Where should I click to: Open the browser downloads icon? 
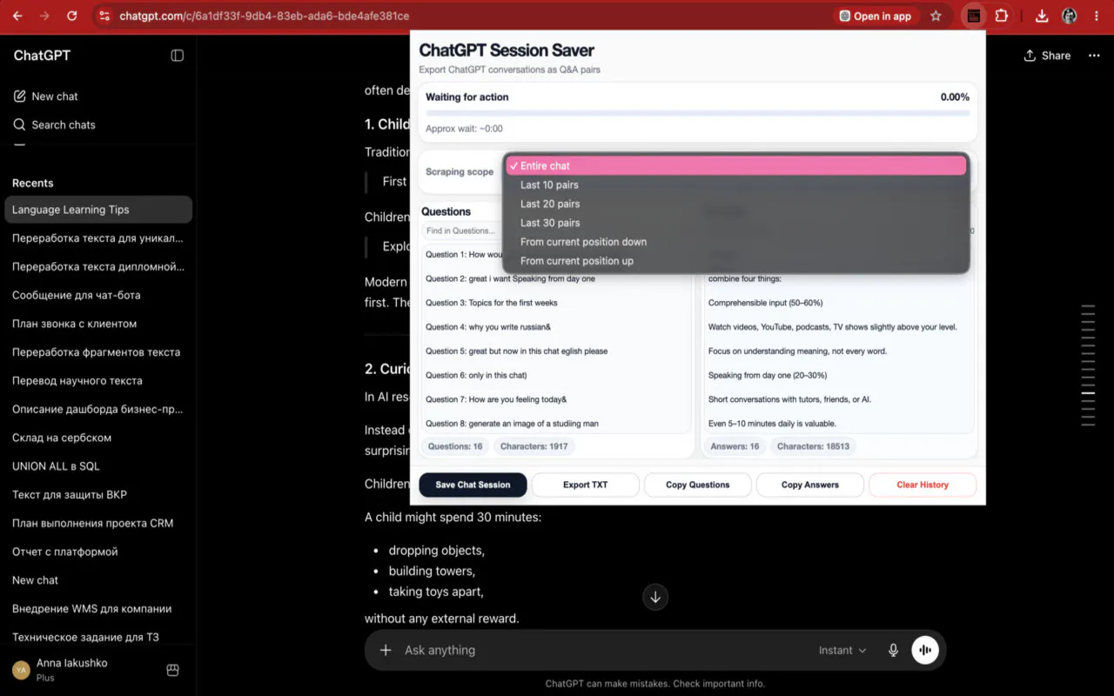(x=1042, y=16)
